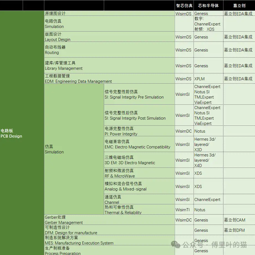
Task: Click Genesis in the DFM row
Action: tap(208, 230)
